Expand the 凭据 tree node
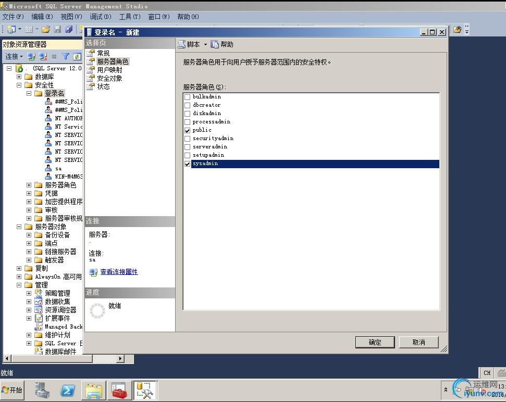Viewport: 506px width, 402px height. pyautogui.click(x=29, y=193)
